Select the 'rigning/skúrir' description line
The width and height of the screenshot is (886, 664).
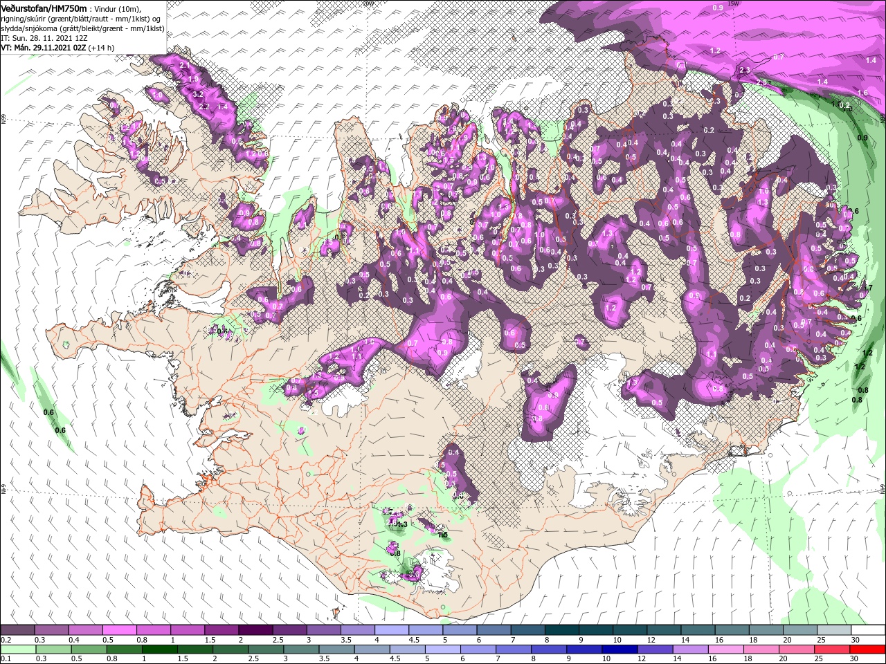(80, 19)
